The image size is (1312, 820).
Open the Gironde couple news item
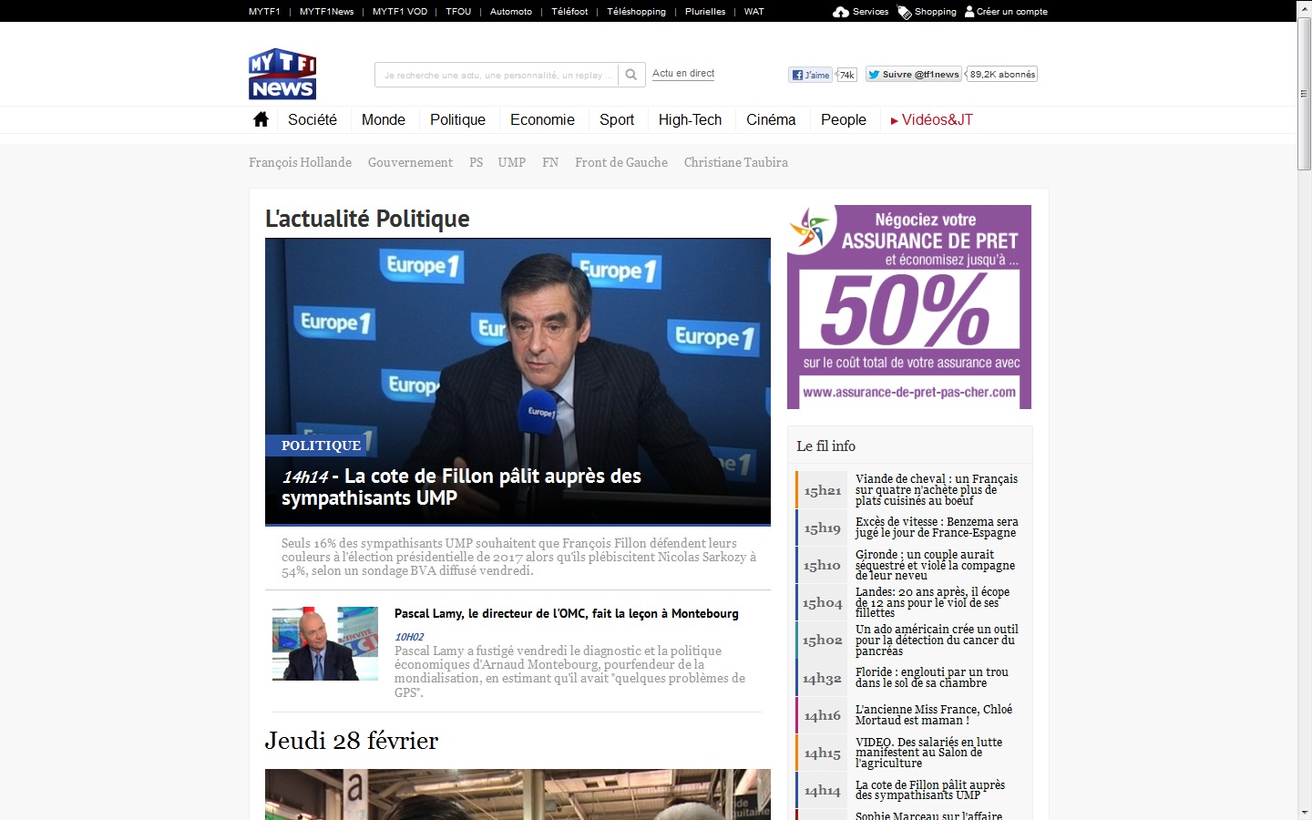coord(935,565)
